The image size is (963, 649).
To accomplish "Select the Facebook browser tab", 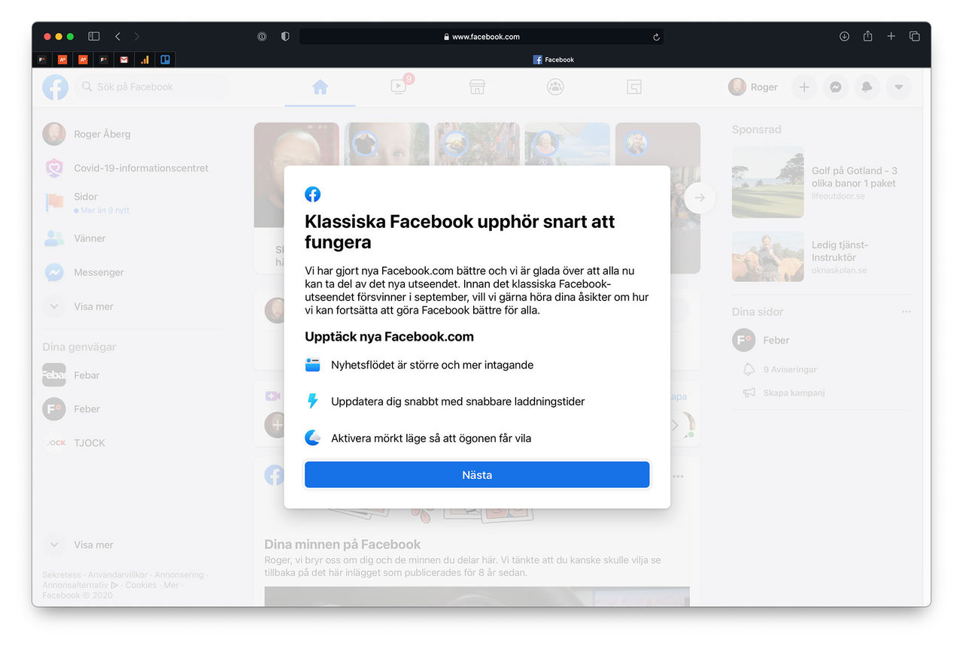I will (554, 59).
